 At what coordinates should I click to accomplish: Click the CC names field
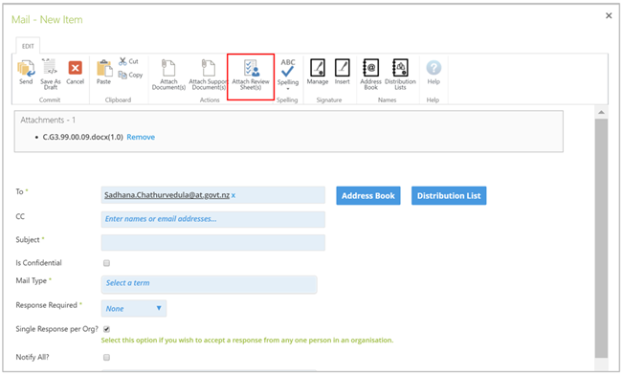213,219
